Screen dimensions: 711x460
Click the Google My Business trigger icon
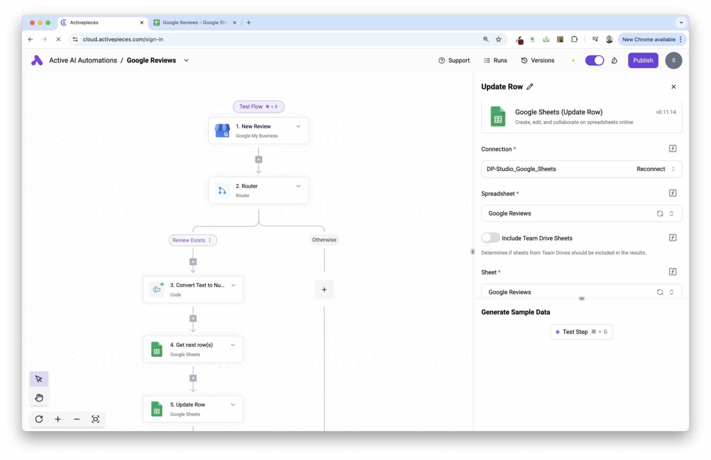click(222, 131)
